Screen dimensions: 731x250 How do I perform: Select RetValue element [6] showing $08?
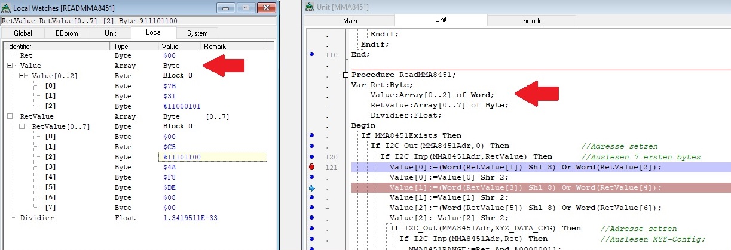[x=137, y=197]
